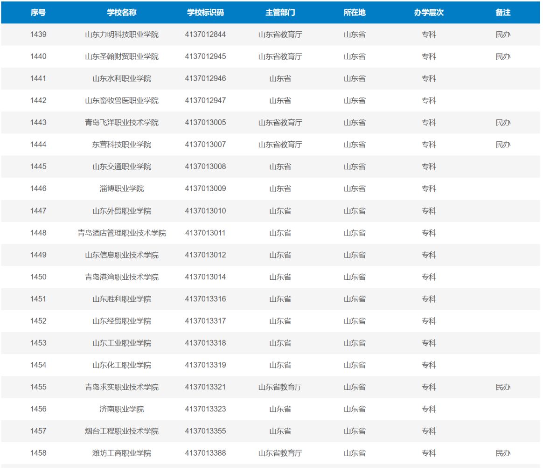Screen dimensions: 543x472
Task: Select school name 东营科技职业学院
Action: pos(122,145)
